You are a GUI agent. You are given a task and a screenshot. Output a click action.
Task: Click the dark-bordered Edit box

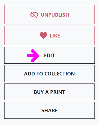[x=49, y=55]
